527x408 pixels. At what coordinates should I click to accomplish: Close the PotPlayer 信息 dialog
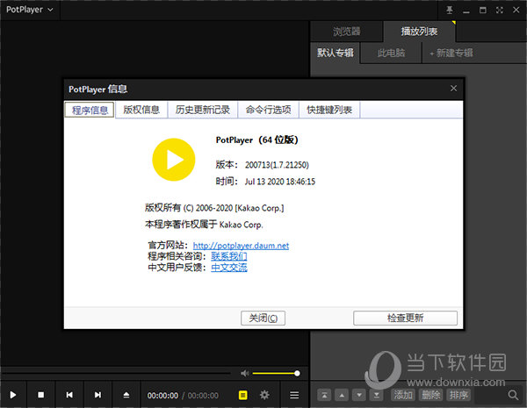coord(453,89)
